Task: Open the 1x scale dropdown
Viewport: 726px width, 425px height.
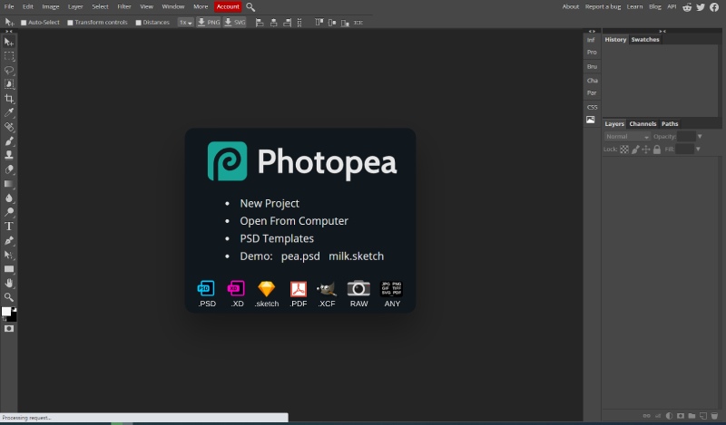Action: 186,22
